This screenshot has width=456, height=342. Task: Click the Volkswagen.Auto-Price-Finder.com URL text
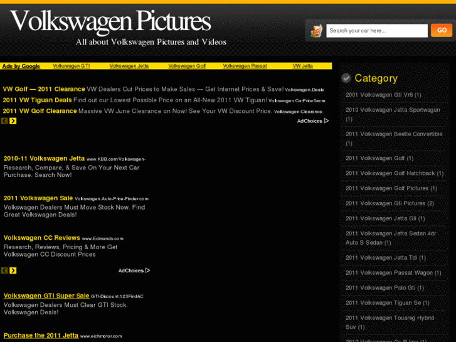coord(112,199)
